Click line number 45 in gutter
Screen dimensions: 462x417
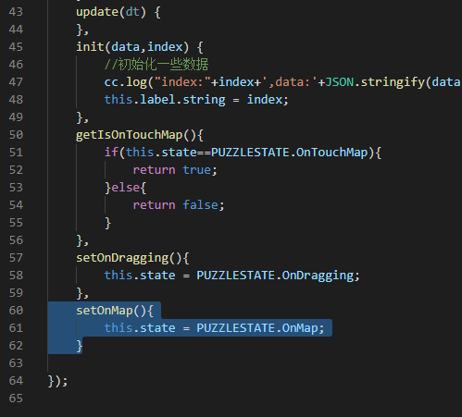[16, 47]
